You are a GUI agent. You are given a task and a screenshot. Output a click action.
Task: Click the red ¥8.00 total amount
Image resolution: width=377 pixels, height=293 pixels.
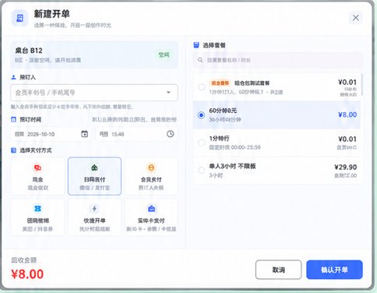tap(27, 274)
